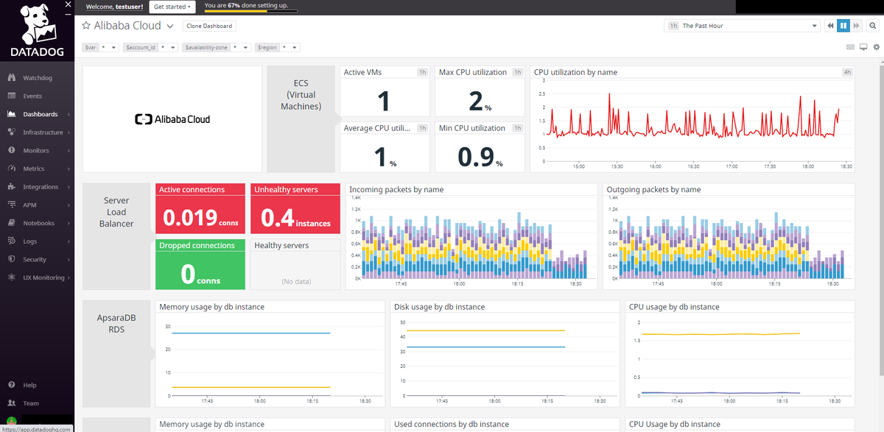
Task: Click Clone Dashboard button
Action: [209, 26]
